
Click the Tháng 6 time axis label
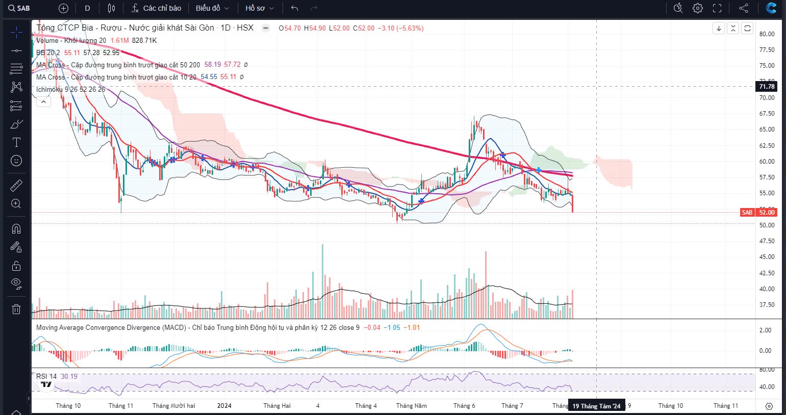[x=464, y=406]
